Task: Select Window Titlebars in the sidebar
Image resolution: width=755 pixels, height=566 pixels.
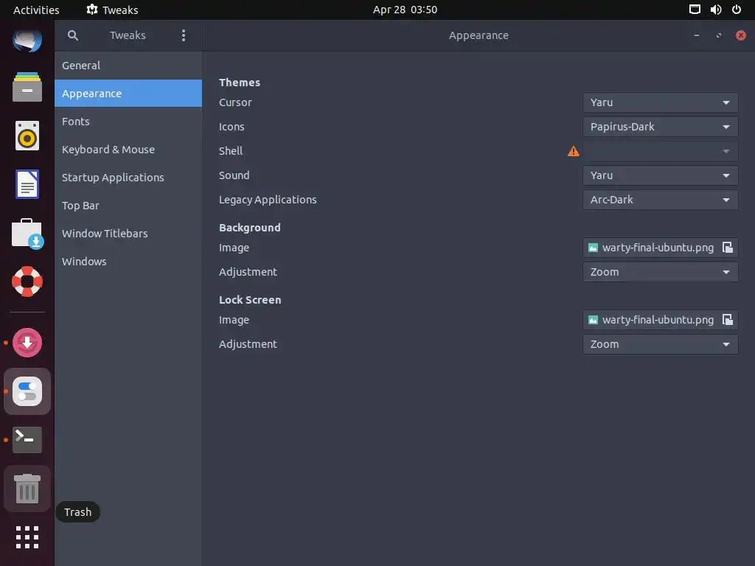Action: [x=128, y=234]
